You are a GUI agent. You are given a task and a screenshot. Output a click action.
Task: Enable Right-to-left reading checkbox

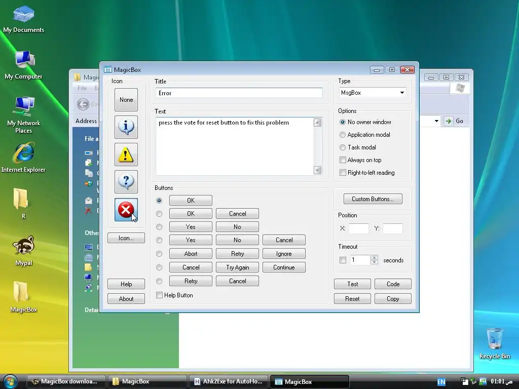pos(343,173)
